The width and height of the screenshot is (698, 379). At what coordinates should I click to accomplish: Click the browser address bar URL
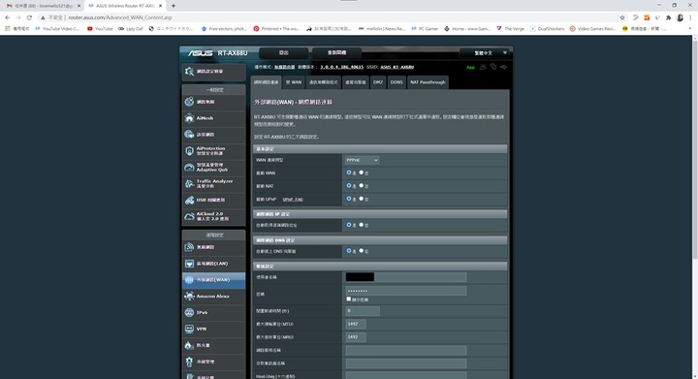tap(120, 17)
